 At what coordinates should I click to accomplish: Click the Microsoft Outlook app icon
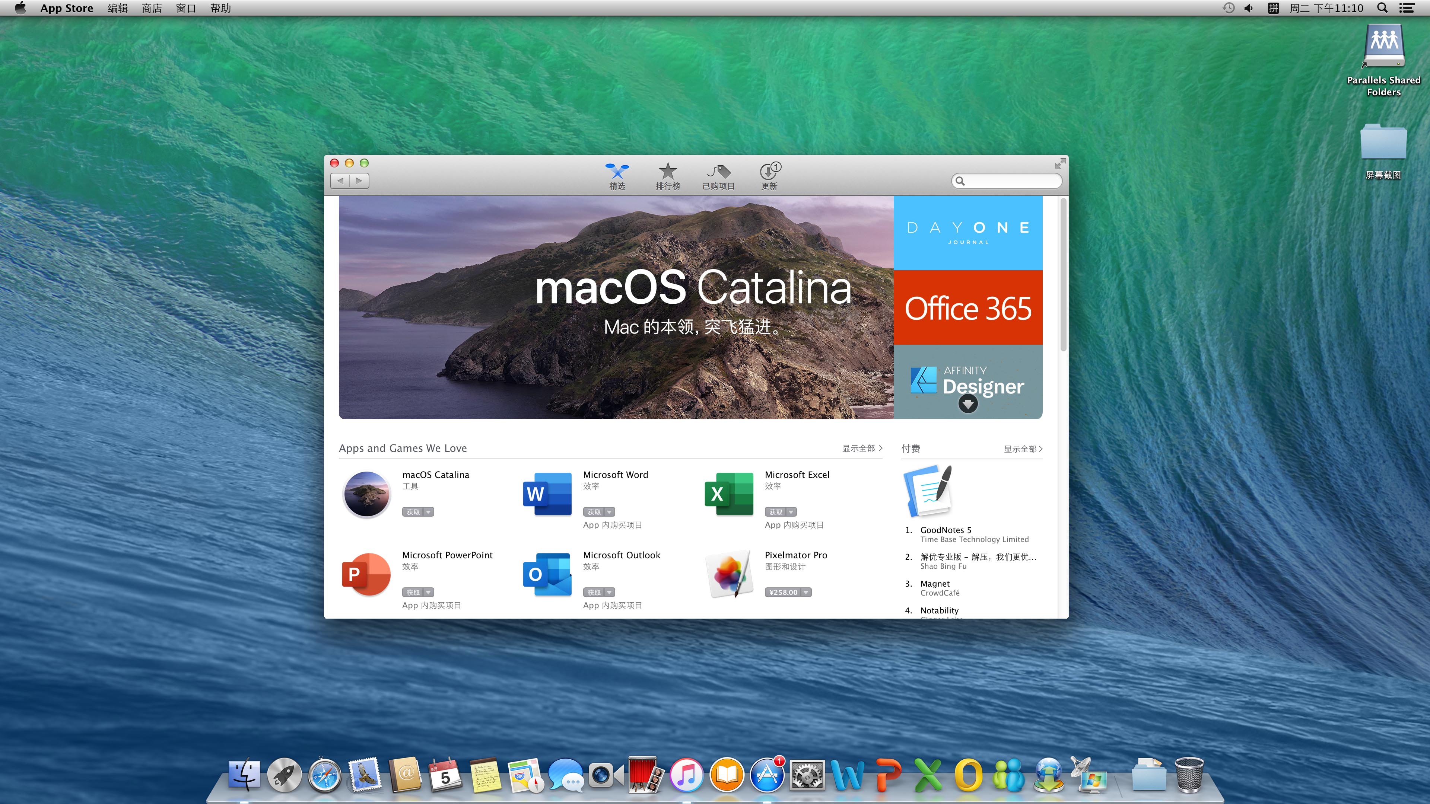point(547,574)
